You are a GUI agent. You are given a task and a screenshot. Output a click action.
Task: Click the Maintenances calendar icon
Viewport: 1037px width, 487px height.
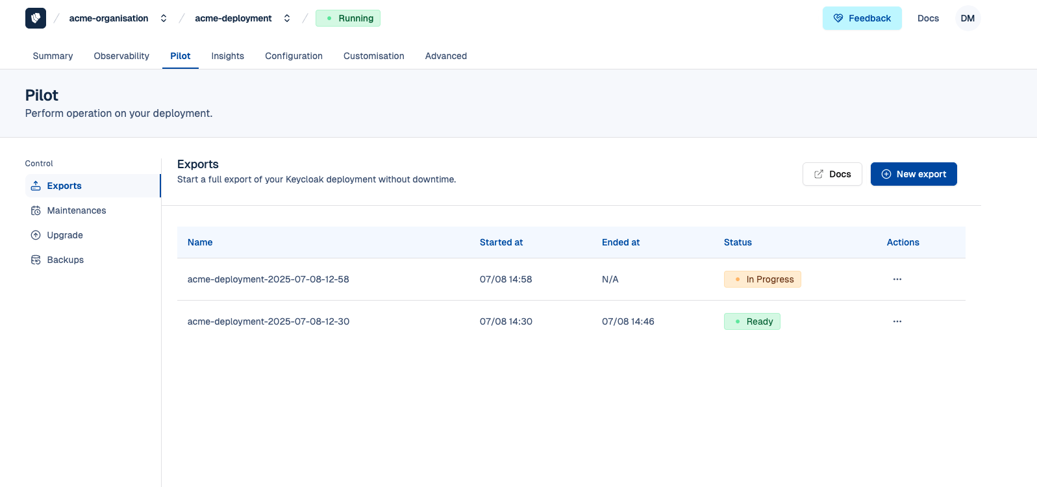click(36, 210)
